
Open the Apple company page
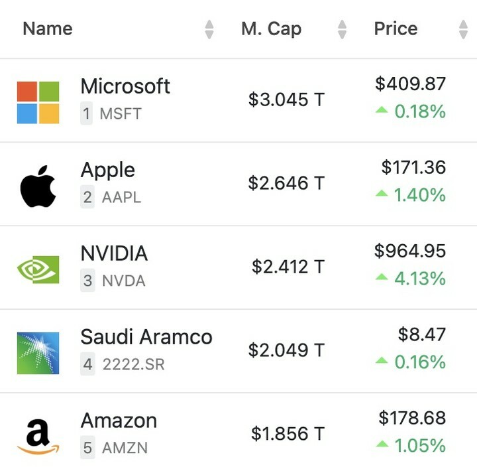(x=107, y=170)
